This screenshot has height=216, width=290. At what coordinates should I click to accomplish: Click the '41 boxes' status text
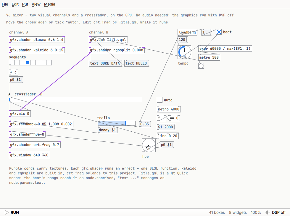(x=217, y=212)
